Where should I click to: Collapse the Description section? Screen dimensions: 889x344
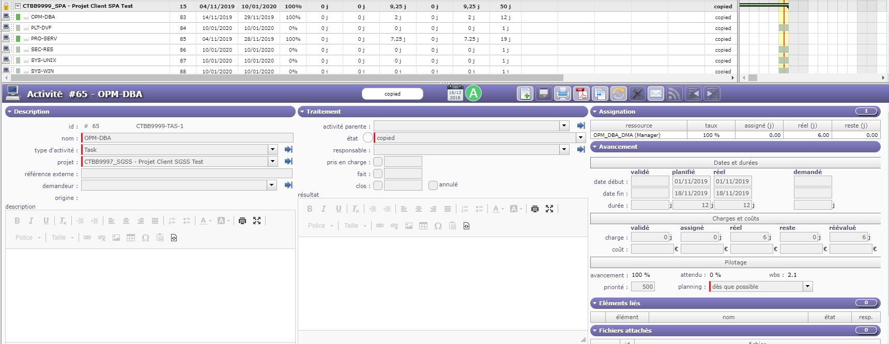point(9,112)
